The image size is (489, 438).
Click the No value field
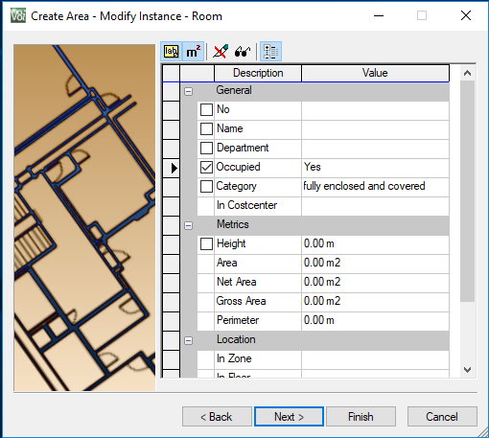pyautogui.click(x=375, y=111)
